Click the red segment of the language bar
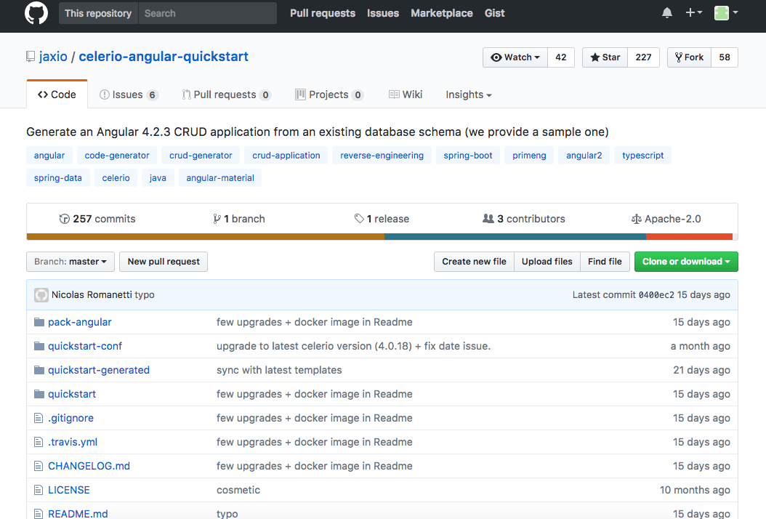The width and height of the screenshot is (766, 519). [689, 236]
